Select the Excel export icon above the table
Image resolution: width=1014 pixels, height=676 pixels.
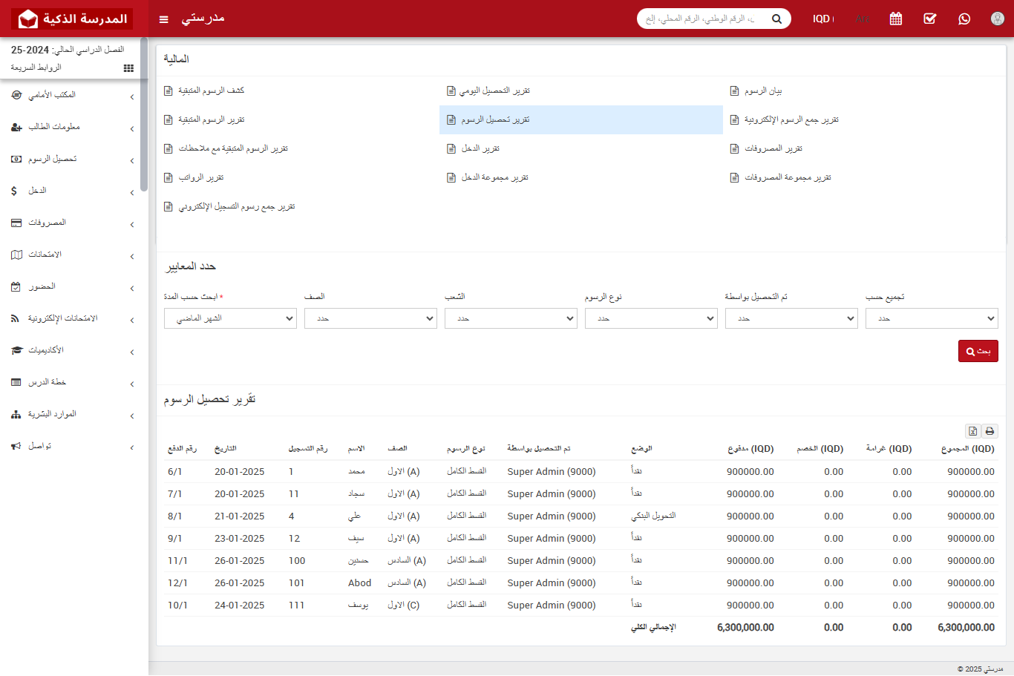click(972, 430)
